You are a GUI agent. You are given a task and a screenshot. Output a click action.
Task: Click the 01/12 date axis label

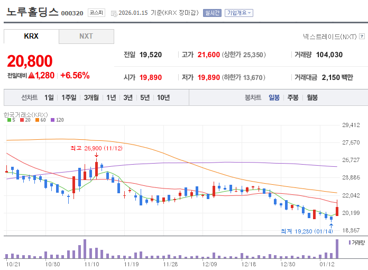pos(327,264)
